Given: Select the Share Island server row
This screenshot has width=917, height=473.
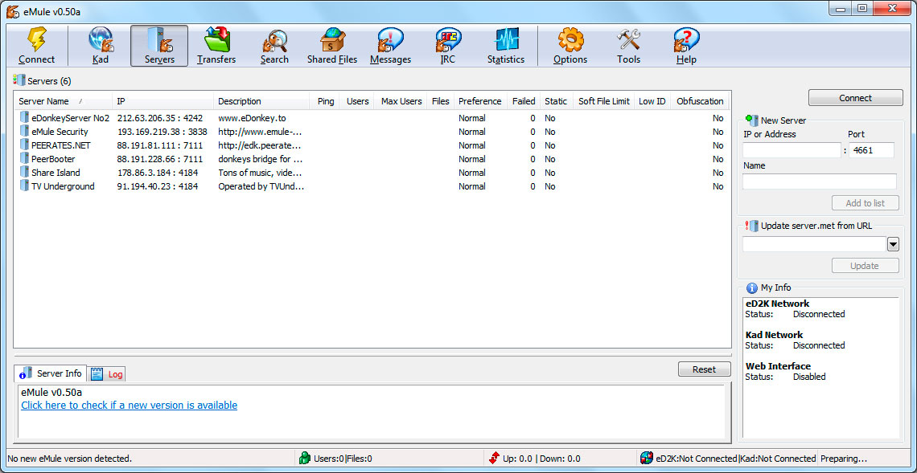Looking at the screenshot, I should [372, 173].
